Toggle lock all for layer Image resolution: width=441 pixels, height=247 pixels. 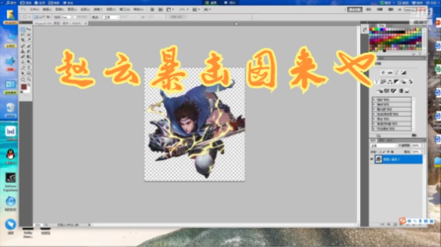point(393,152)
